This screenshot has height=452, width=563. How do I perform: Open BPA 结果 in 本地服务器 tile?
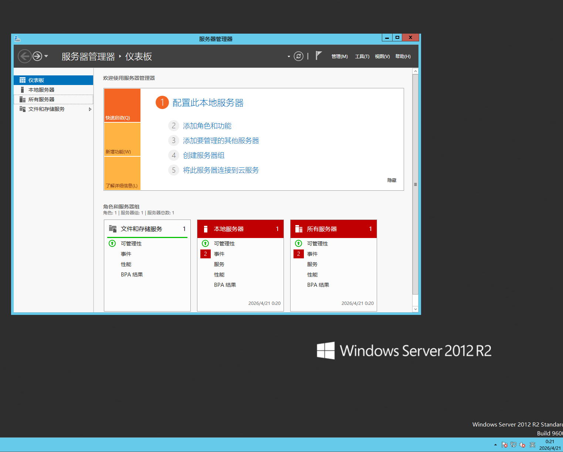click(225, 285)
